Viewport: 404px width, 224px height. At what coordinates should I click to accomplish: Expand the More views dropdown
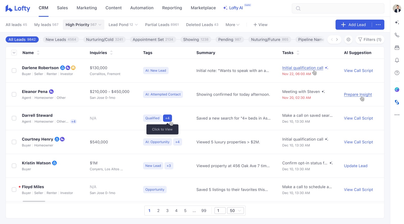tap(232, 25)
